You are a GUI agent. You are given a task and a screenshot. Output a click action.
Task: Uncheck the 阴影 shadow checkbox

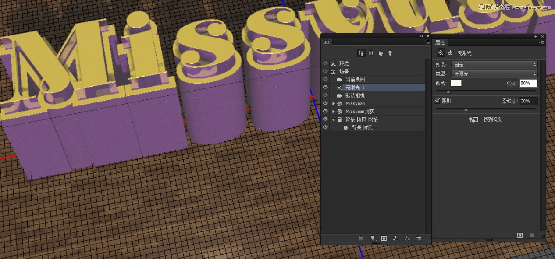pyautogui.click(x=437, y=100)
